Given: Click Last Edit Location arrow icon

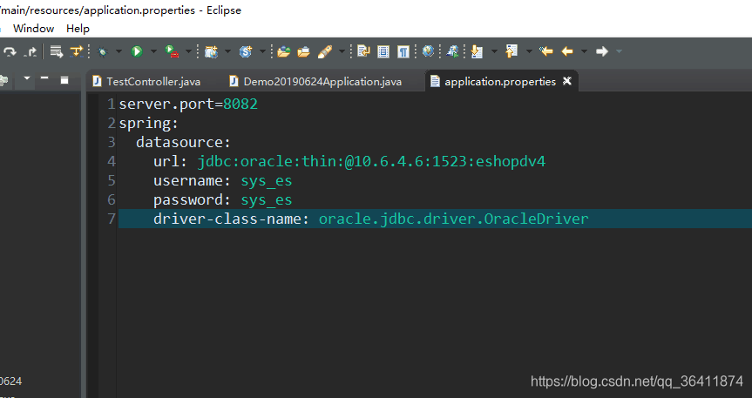Looking at the screenshot, I should tap(545, 51).
